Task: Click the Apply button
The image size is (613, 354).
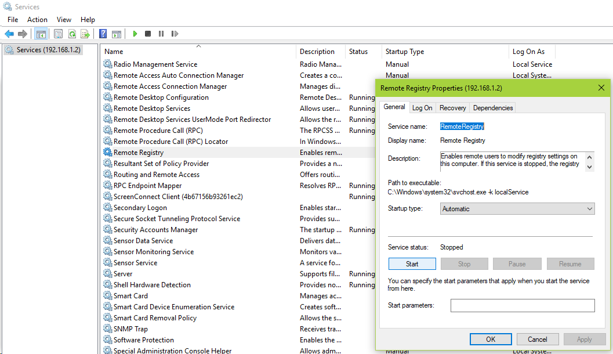Action: pos(585,339)
